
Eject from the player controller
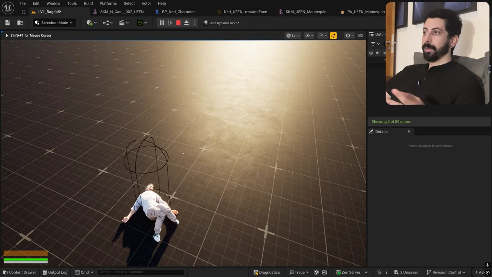(x=187, y=23)
